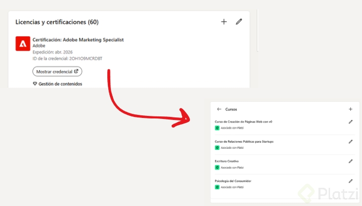Open the Escritura Creativa course title

(227, 161)
